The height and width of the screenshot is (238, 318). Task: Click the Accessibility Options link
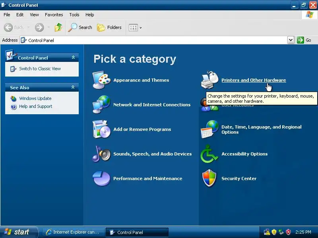click(244, 154)
